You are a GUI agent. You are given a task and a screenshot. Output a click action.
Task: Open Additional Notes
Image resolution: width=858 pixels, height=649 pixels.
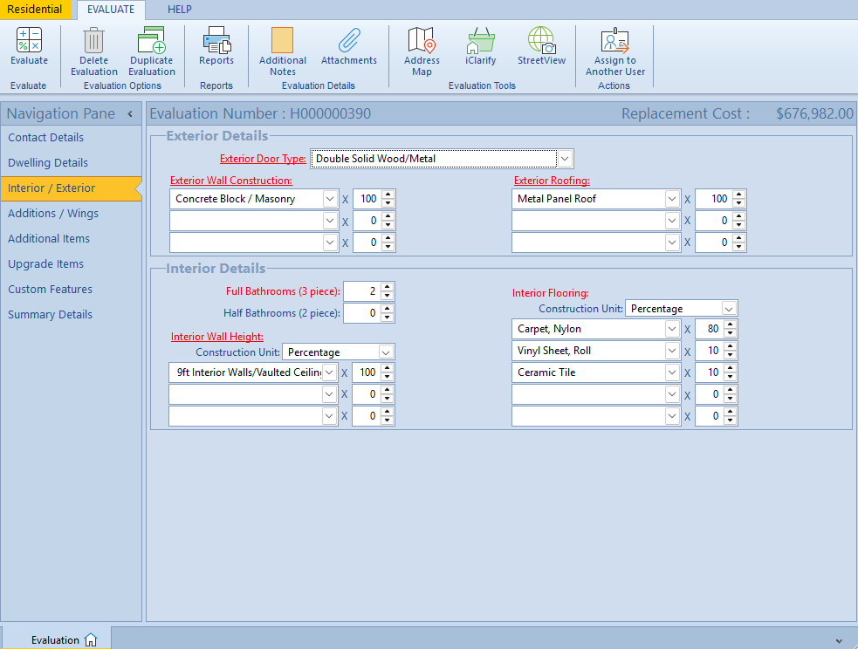click(282, 41)
